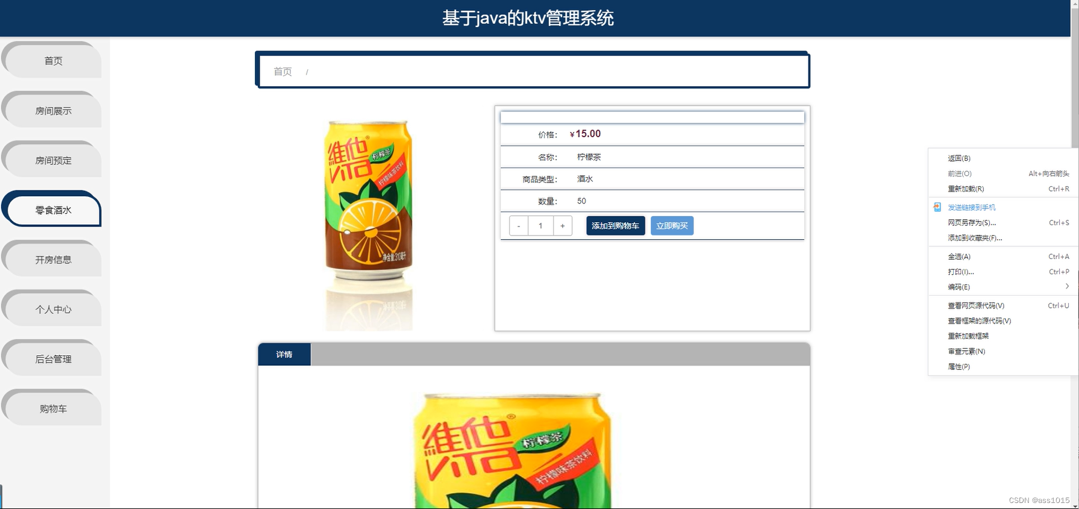Open 后台管理 sidebar item
Screen dimensions: 1079x509
[53, 359]
